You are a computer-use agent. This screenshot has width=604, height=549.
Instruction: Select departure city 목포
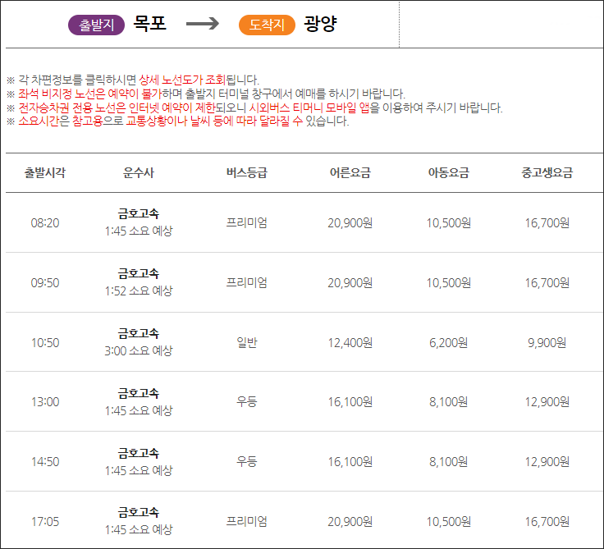pyautogui.click(x=149, y=24)
